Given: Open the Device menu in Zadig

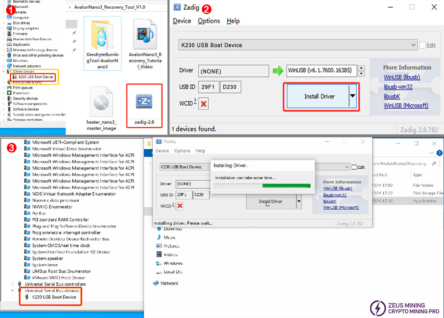Looking at the screenshot, I should pos(182,21).
